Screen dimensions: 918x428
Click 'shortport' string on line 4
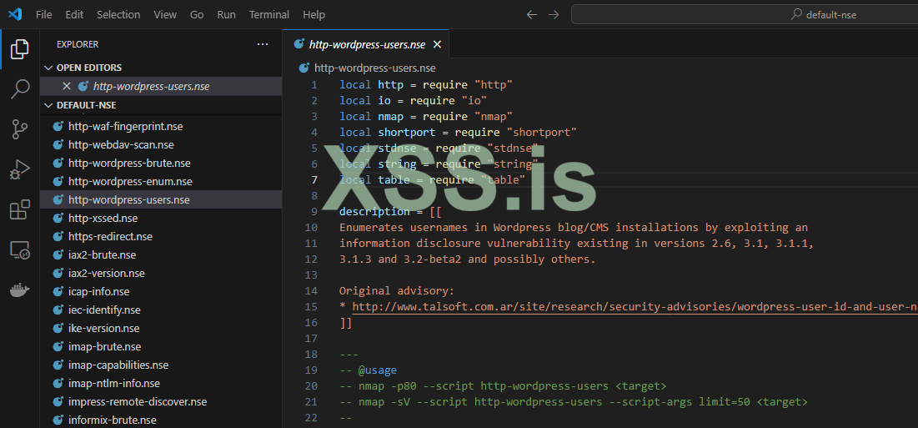[x=542, y=133]
